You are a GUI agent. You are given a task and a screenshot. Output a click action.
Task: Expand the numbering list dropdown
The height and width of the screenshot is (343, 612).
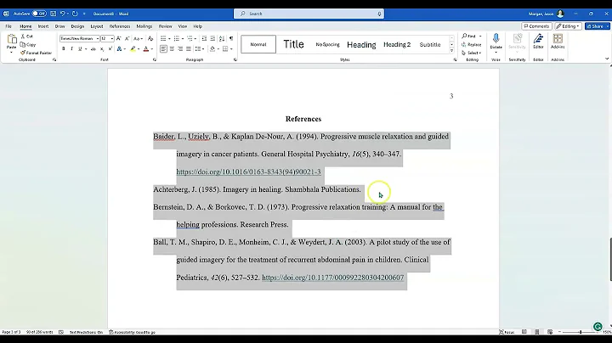click(183, 38)
